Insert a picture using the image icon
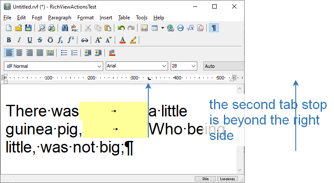The image size is (334, 183). pos(144,28)
